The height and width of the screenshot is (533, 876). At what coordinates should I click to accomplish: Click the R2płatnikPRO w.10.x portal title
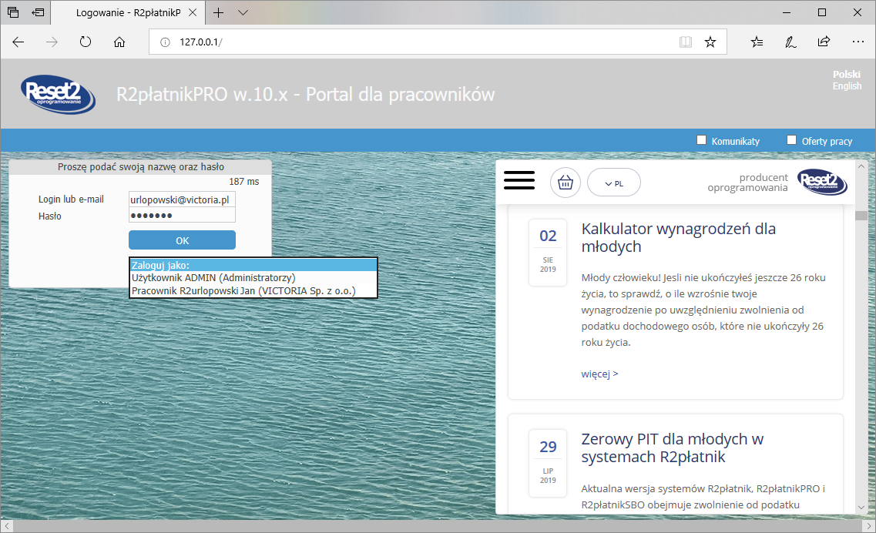pos(305,95)
